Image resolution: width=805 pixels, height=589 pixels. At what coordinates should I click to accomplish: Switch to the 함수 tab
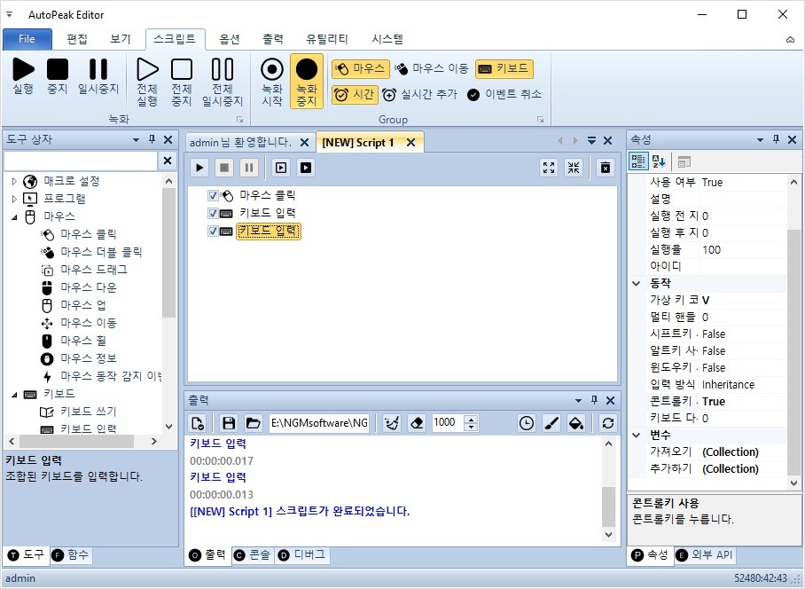point(70,555)
